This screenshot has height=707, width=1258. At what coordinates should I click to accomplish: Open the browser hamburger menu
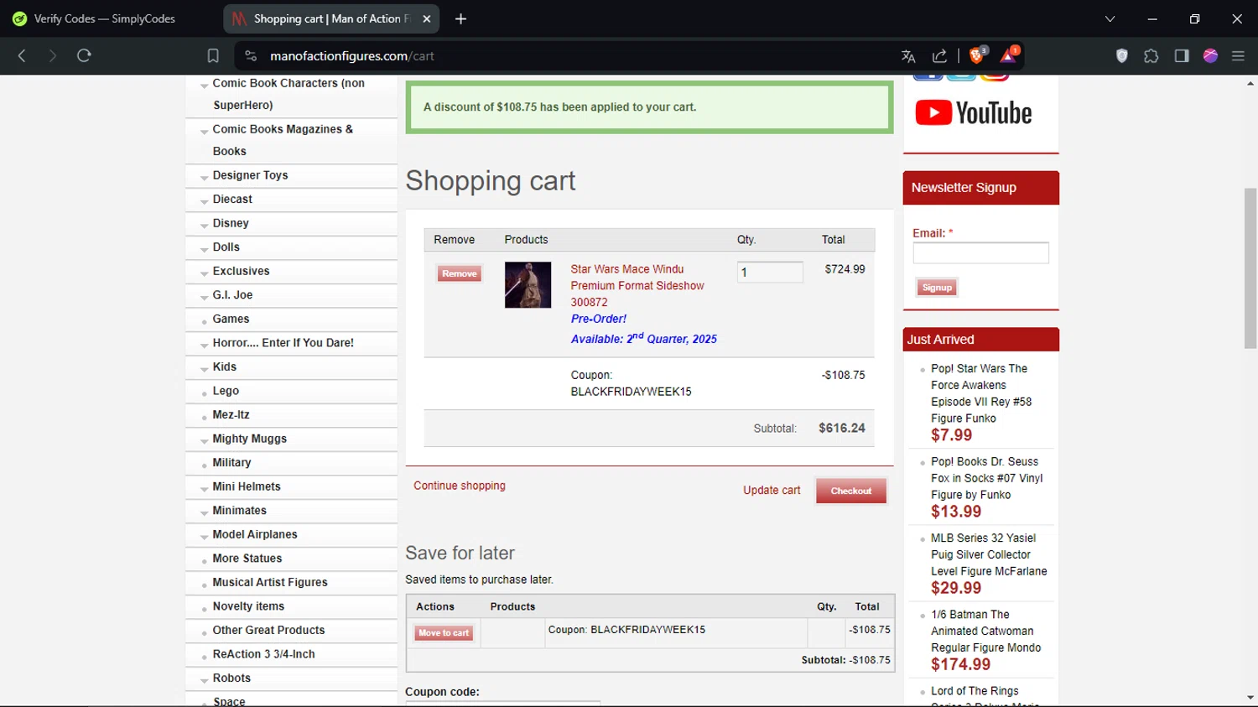1238,56
